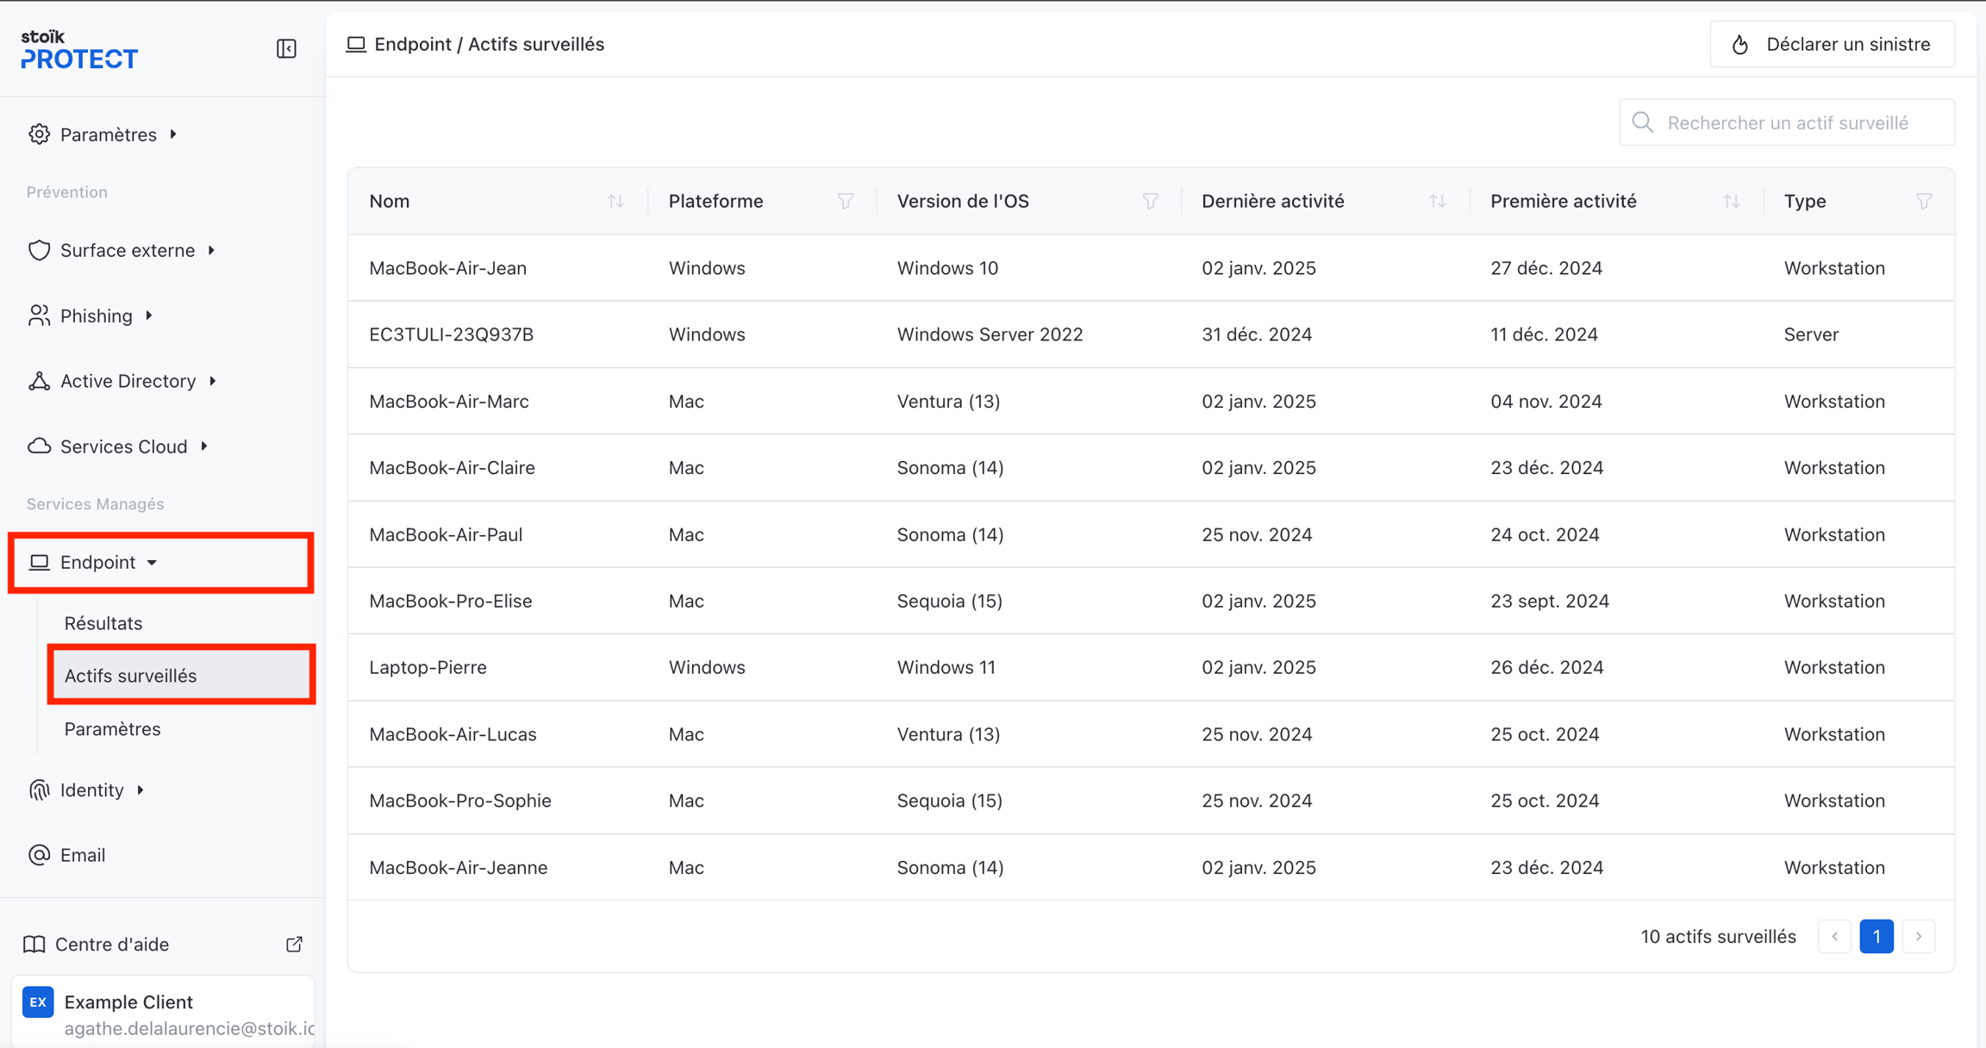
Task: Click Déclarer un sinistre button
Action: tap(1832, 44)
